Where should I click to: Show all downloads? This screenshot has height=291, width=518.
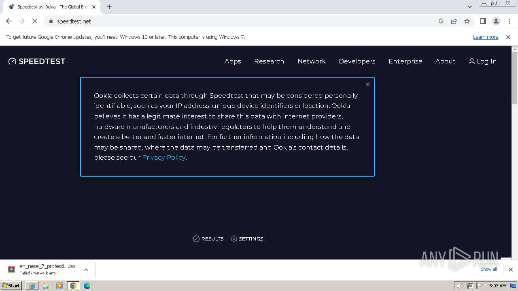click(x=489, y=269)
